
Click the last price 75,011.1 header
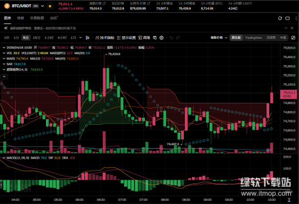tap(65, 4)
